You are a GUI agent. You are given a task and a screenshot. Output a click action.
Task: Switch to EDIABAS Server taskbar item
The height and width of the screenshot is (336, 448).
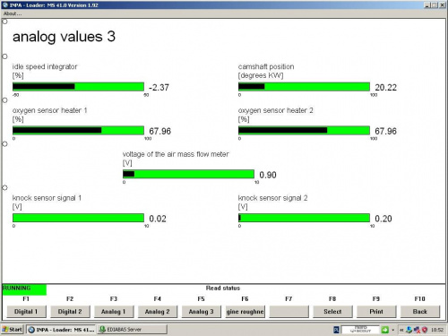tap(133, 330)
